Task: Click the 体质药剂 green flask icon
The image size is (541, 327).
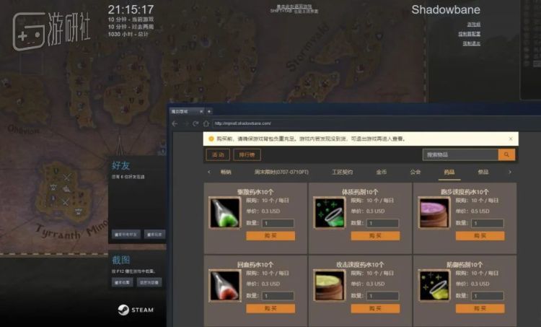Action: 329,213
